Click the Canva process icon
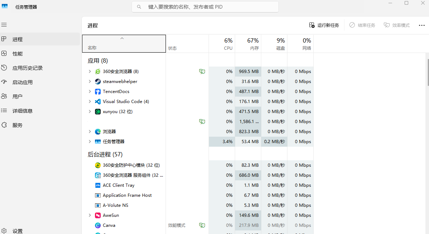The image size is (429, 234). [98, 225]
